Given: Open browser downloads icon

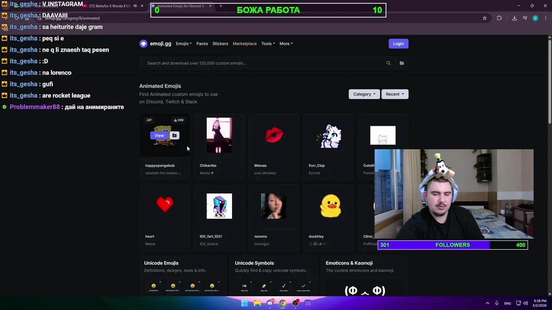Looking at the screenshot, I should click(x=514, y=18).
